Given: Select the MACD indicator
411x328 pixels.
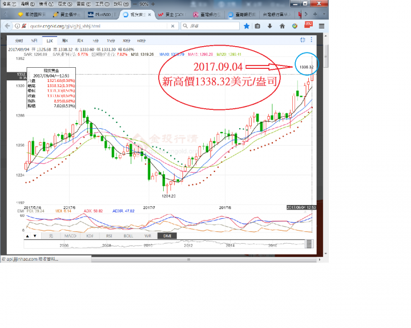Looking at the screenshot, I should (70, 236).
